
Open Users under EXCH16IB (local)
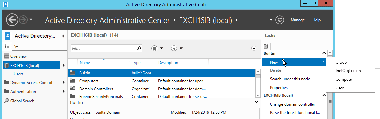click(18, 74)
